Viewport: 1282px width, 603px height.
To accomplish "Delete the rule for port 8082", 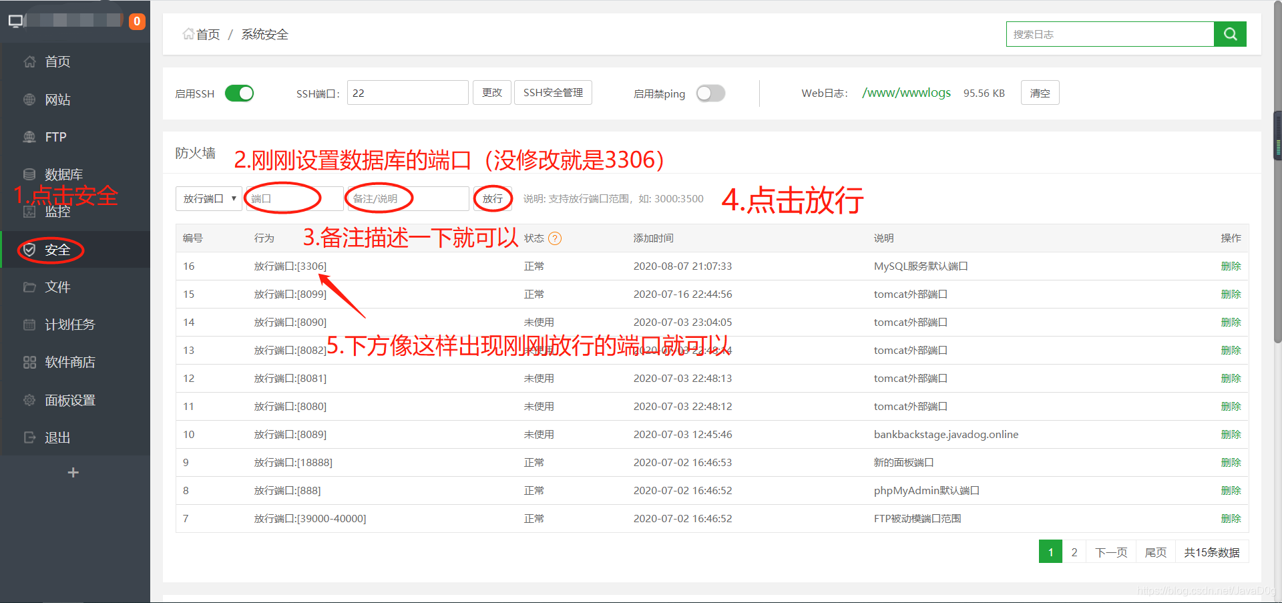I will coord(1231,351).
